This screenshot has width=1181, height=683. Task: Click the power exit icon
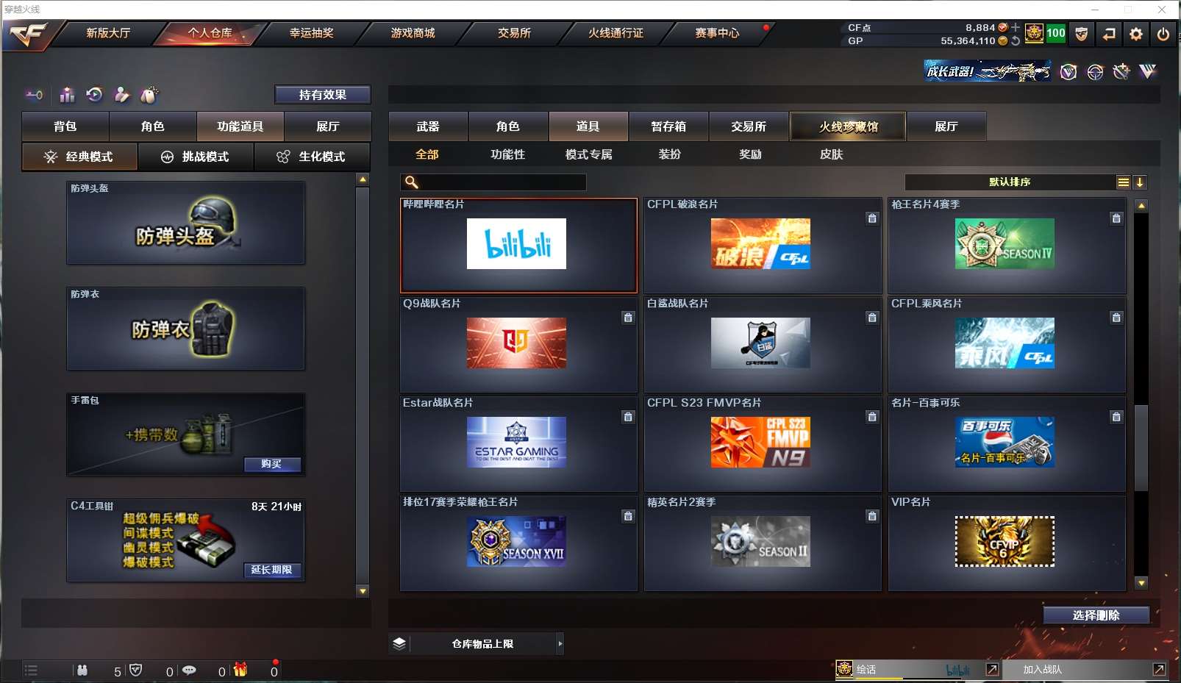point(1163,34)
